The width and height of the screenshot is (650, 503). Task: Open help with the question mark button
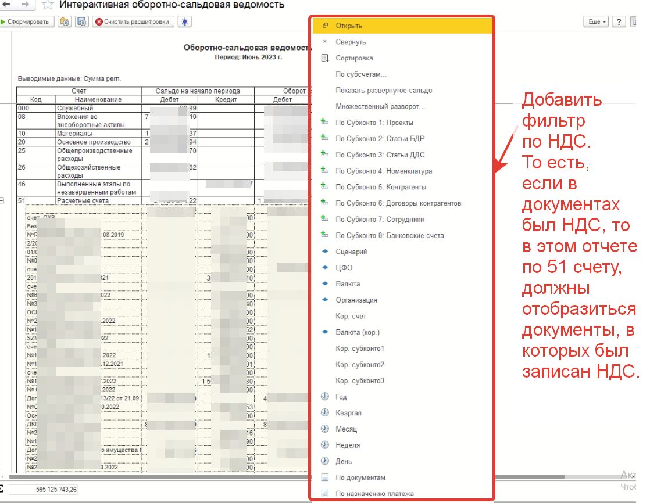(619, 22)
